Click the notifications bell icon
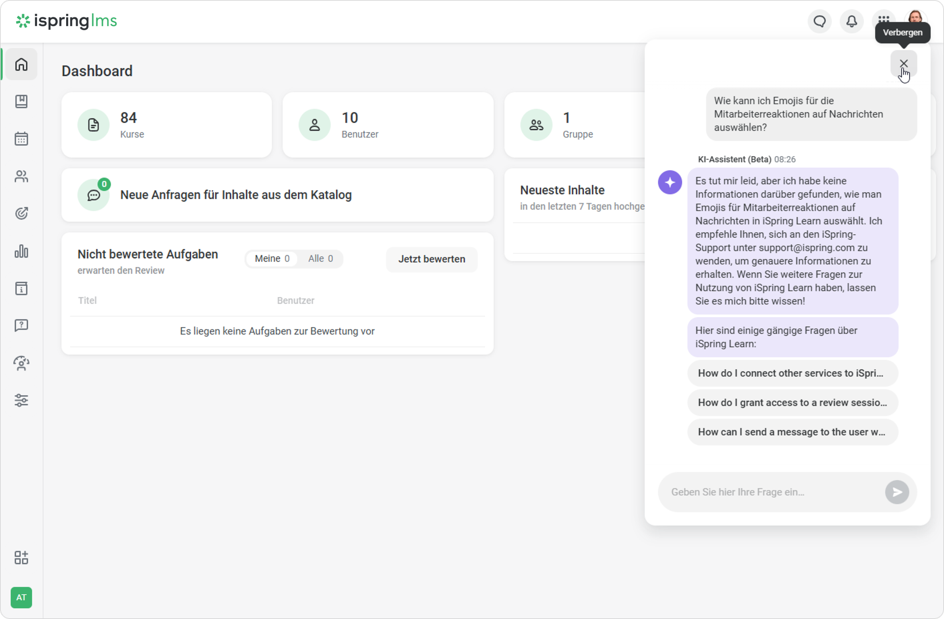The width and height of the screenshot is (944, 619). point(851,21)
